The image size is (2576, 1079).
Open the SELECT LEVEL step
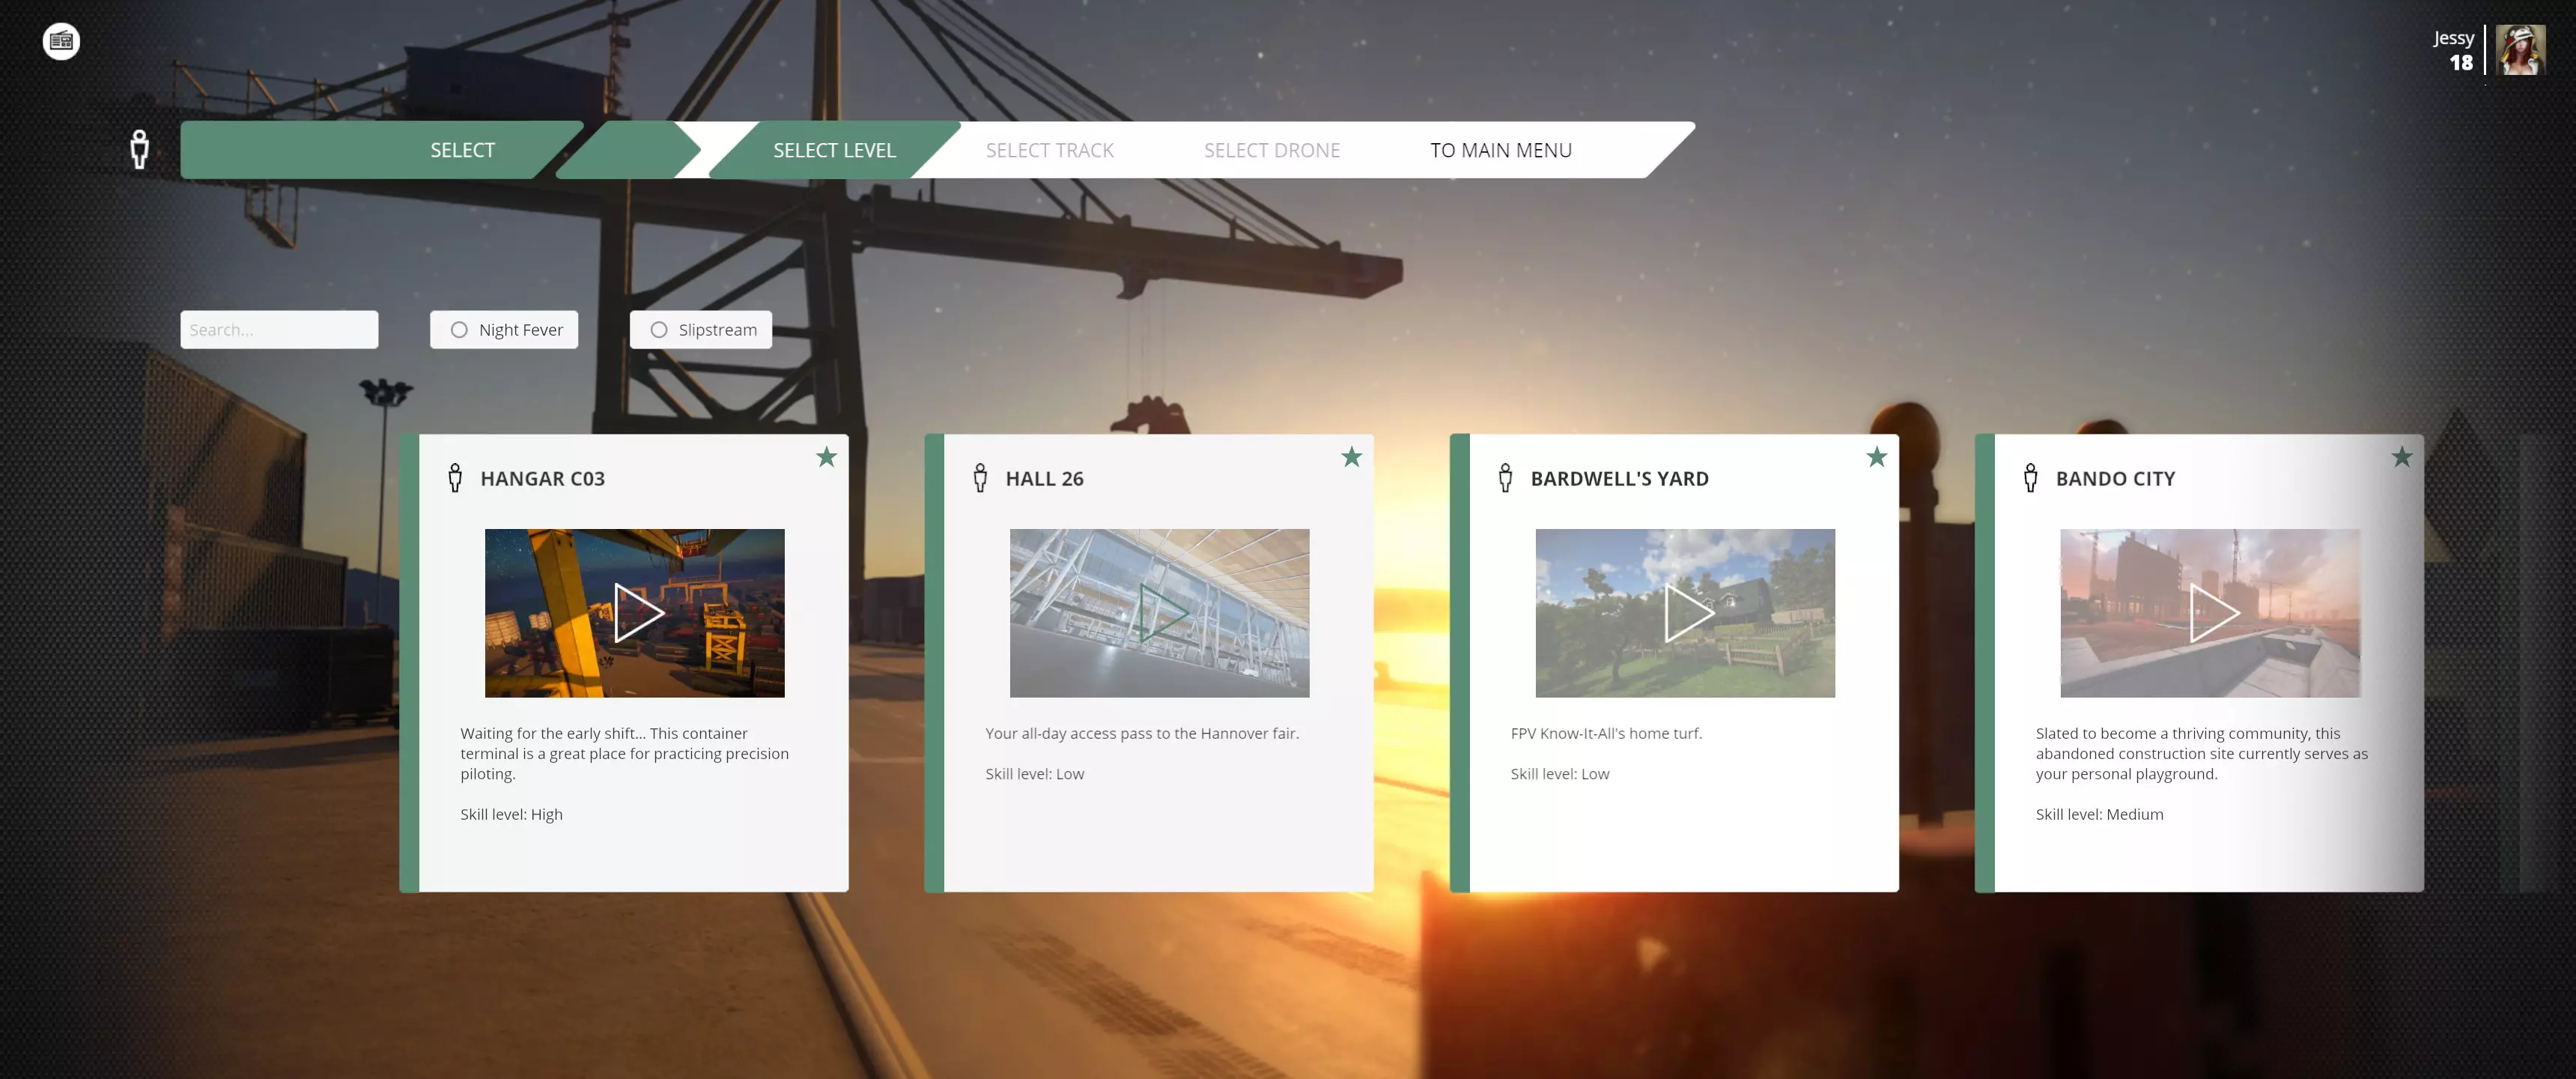click(x=834, y=150)
